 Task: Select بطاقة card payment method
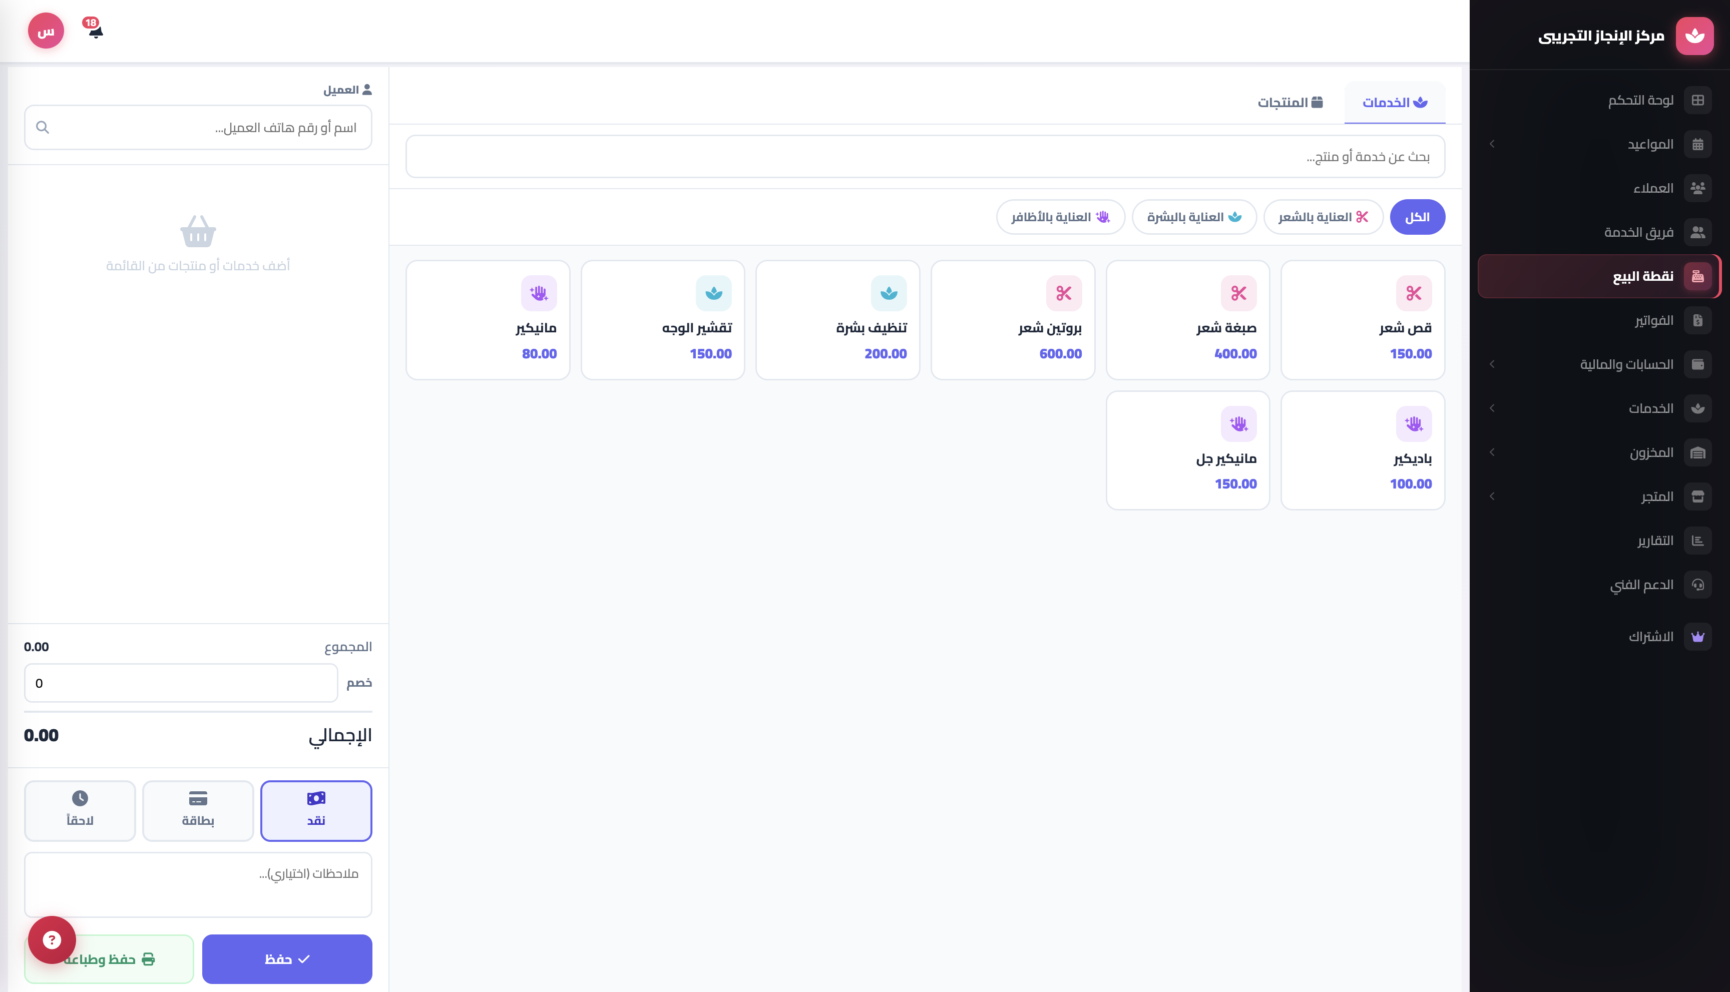[x=198, y=810]
